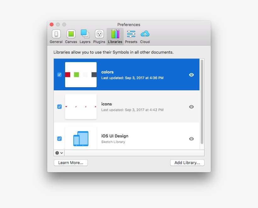Click the Learn More button

[70, 163]
